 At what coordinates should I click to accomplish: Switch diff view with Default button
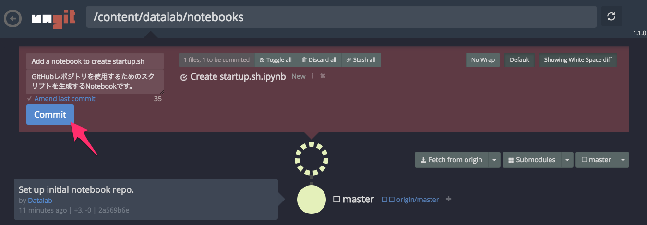click(519, 60)
